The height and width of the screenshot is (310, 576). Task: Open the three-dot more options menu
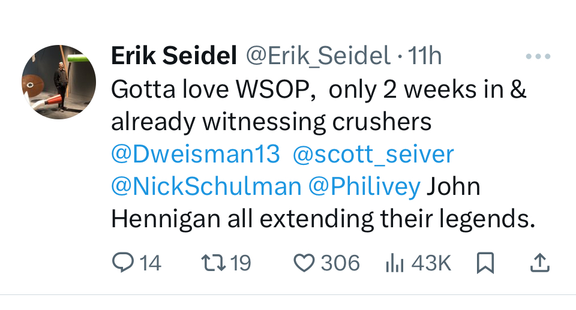[538, 57]
